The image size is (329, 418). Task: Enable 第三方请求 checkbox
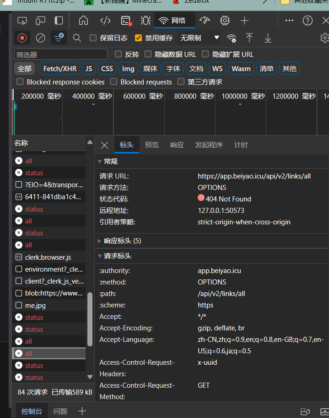click(x=181, y=82)
